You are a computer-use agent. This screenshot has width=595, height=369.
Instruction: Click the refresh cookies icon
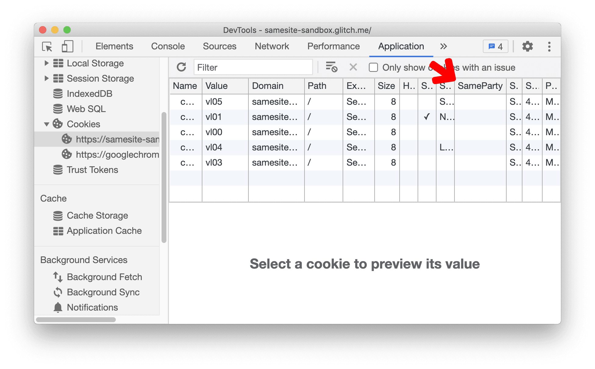pyautogui.click(x=181, y=67)
